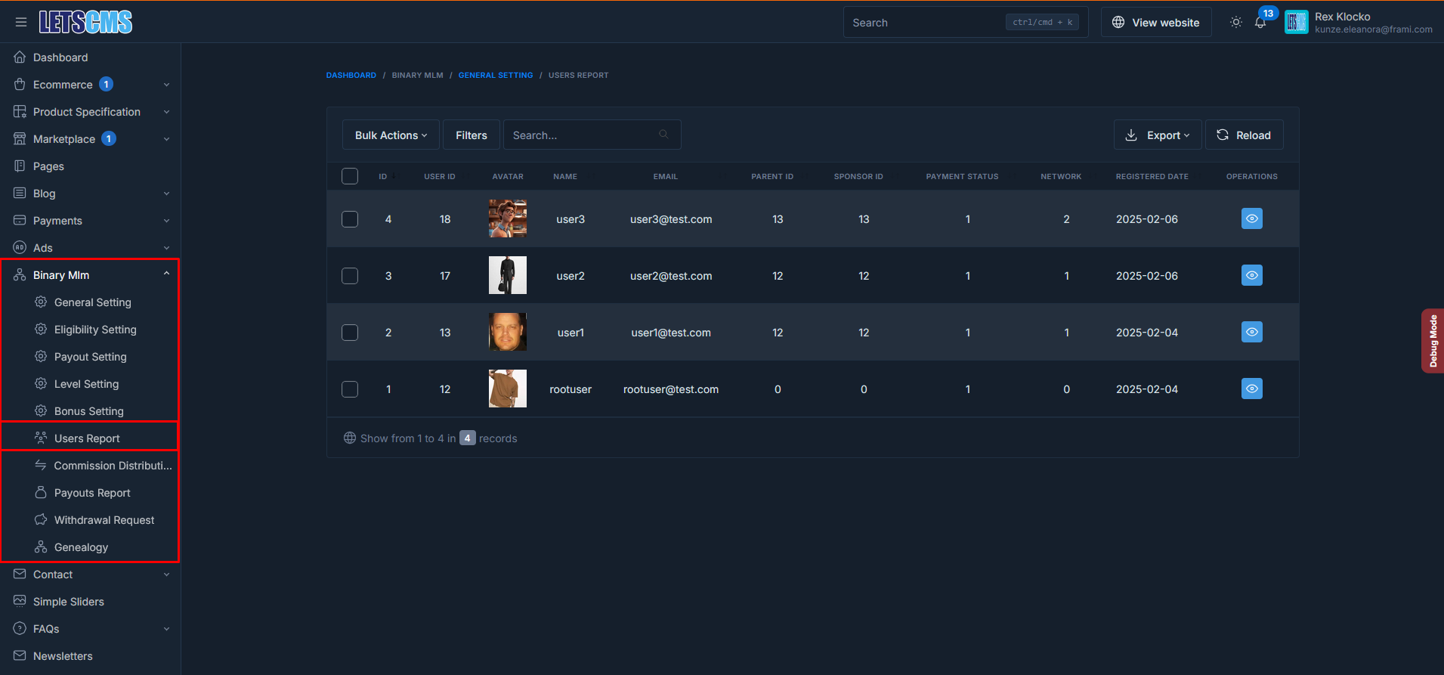1444x675 pixels.
Task: Check the checkbox for user2 row
Action: click(350, 276)
